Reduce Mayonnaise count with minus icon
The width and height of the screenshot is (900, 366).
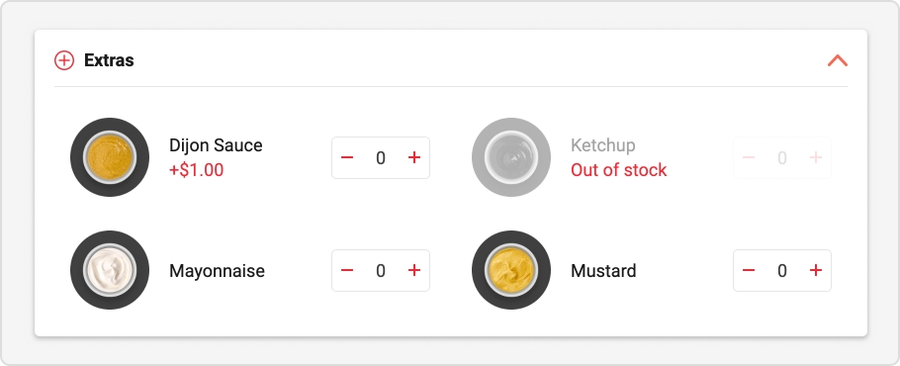347,270
